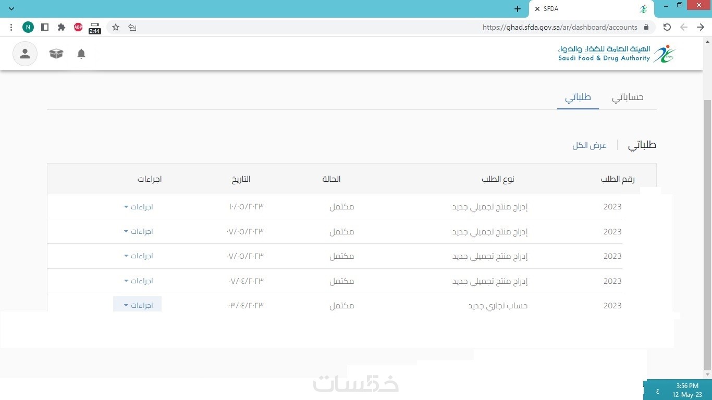The image size is (712, 400).
Task: Click date ١٠/٠٥/٢٠٢٣ in the table
Action: [246, 207]
